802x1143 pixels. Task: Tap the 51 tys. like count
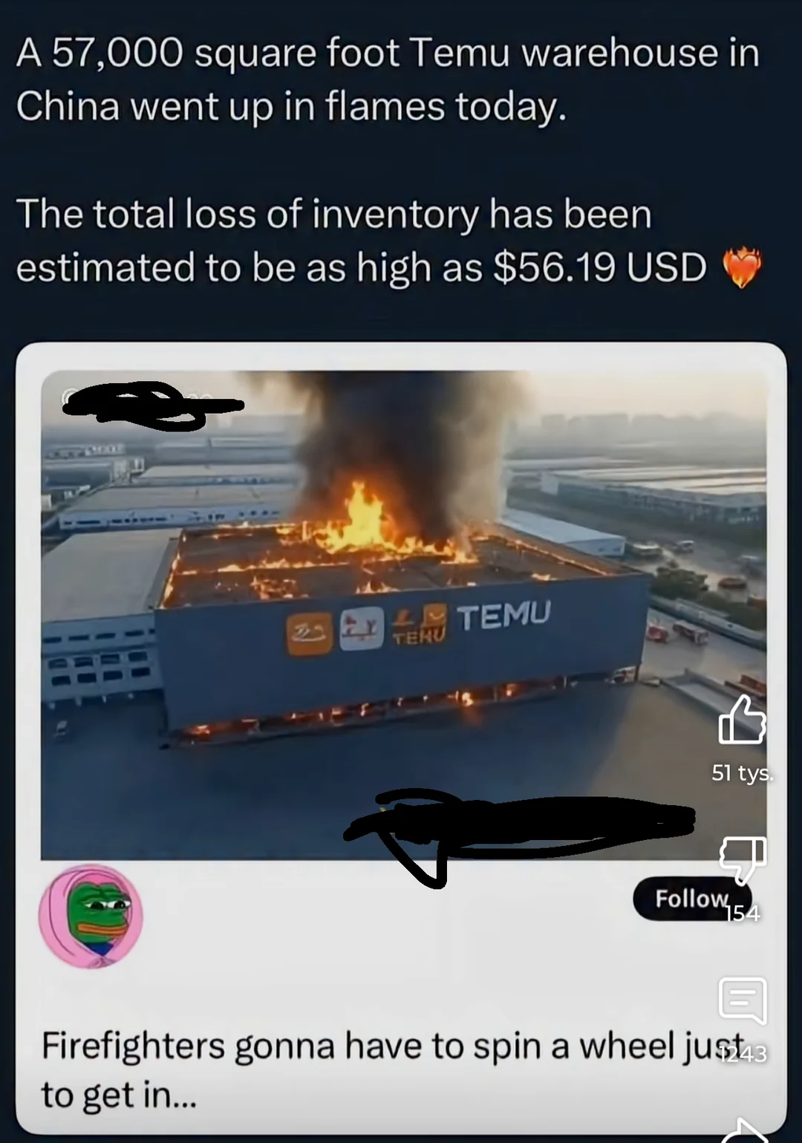coord(742,773)
